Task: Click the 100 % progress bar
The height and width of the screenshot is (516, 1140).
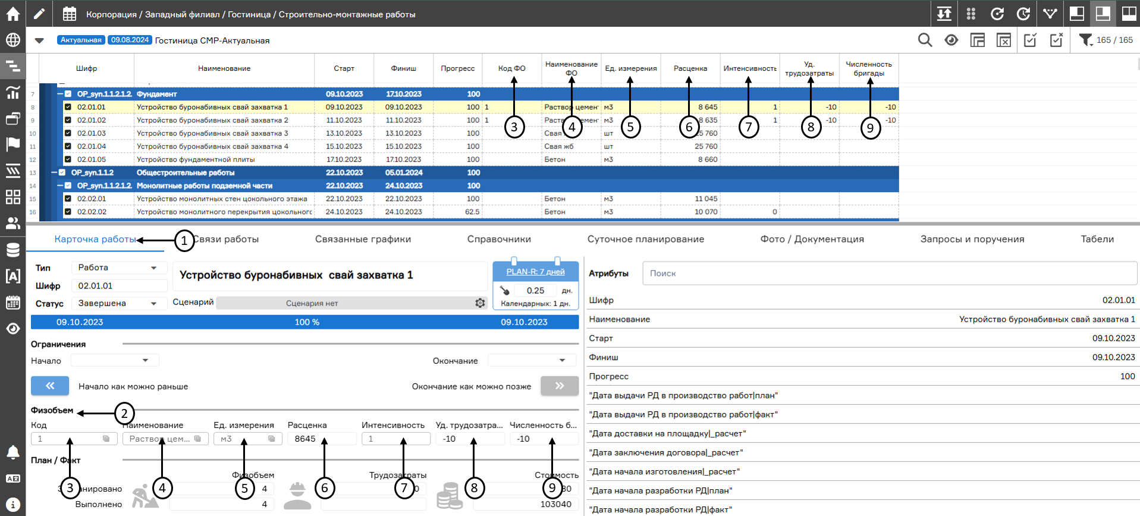Action: coord(305,322)
